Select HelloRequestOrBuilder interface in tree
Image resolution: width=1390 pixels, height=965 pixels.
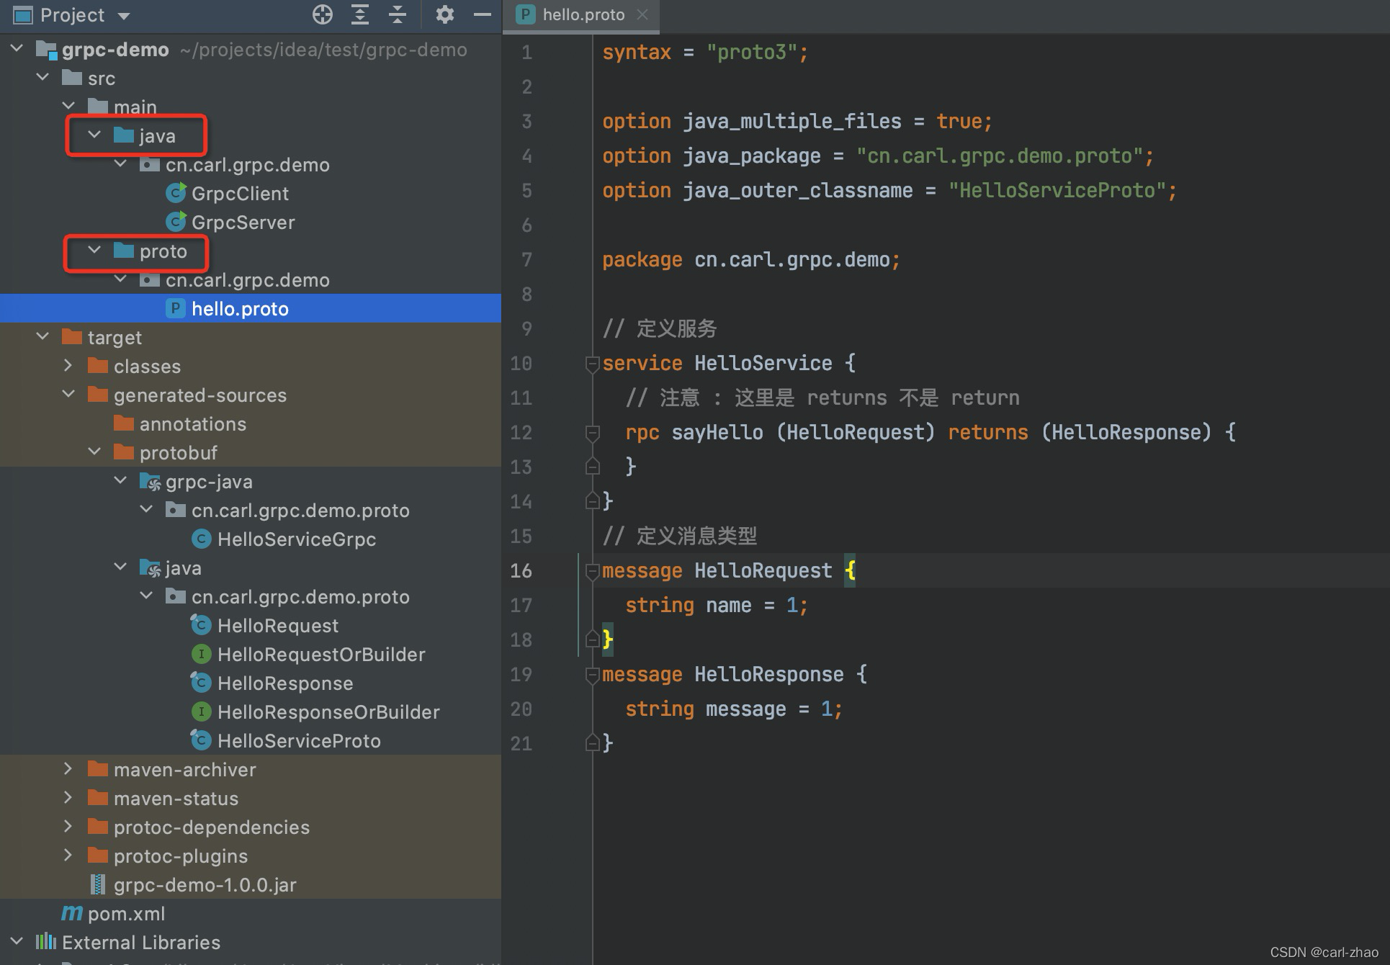(x=320, y=655)
